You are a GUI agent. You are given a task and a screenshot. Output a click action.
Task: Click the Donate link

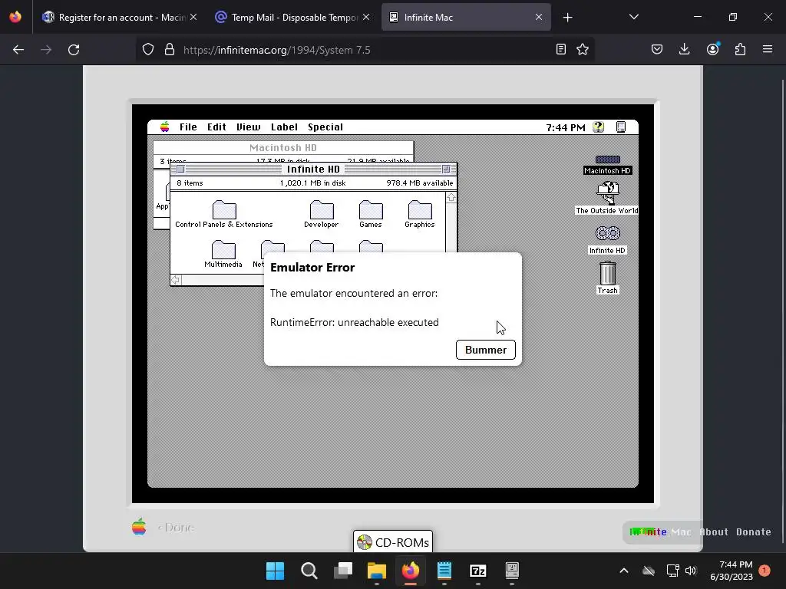pos(754,532)
